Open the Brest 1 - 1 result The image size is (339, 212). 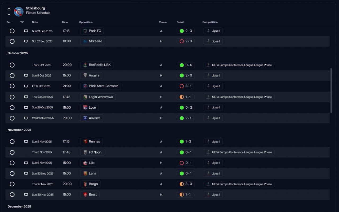[185, 195]
